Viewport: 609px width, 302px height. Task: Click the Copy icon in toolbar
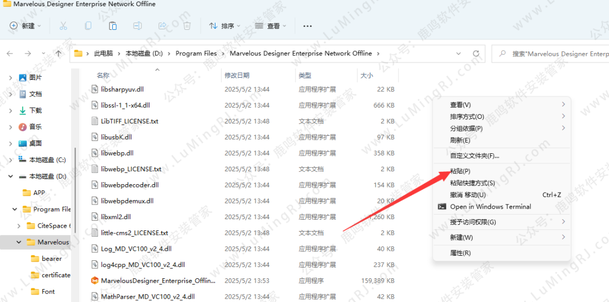pos(88,26)
